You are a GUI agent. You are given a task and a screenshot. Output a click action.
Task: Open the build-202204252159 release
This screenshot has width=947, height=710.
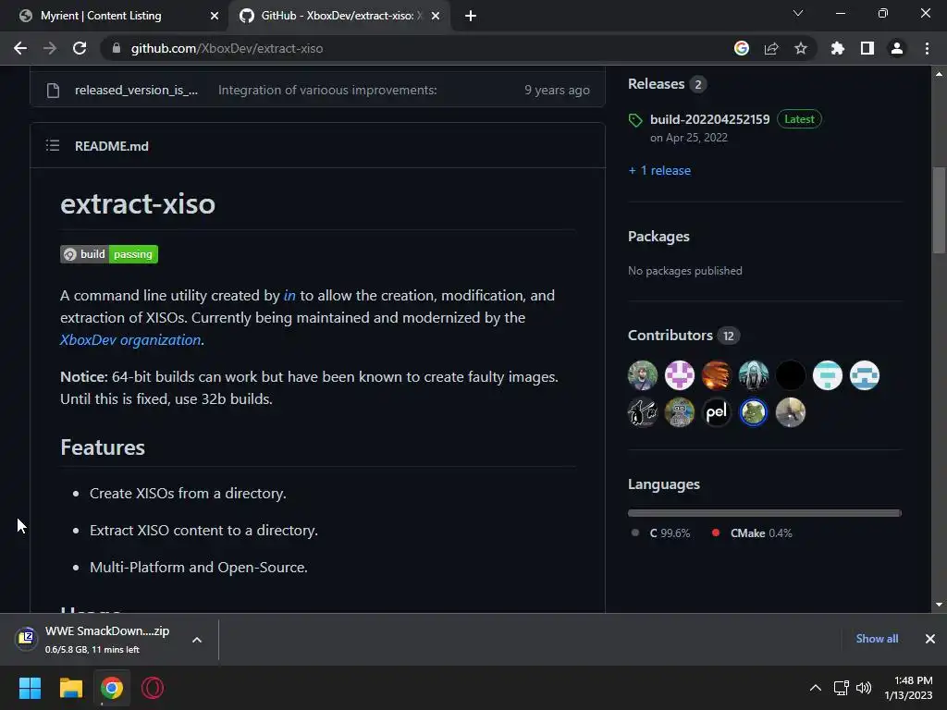(x=709, y=119)
